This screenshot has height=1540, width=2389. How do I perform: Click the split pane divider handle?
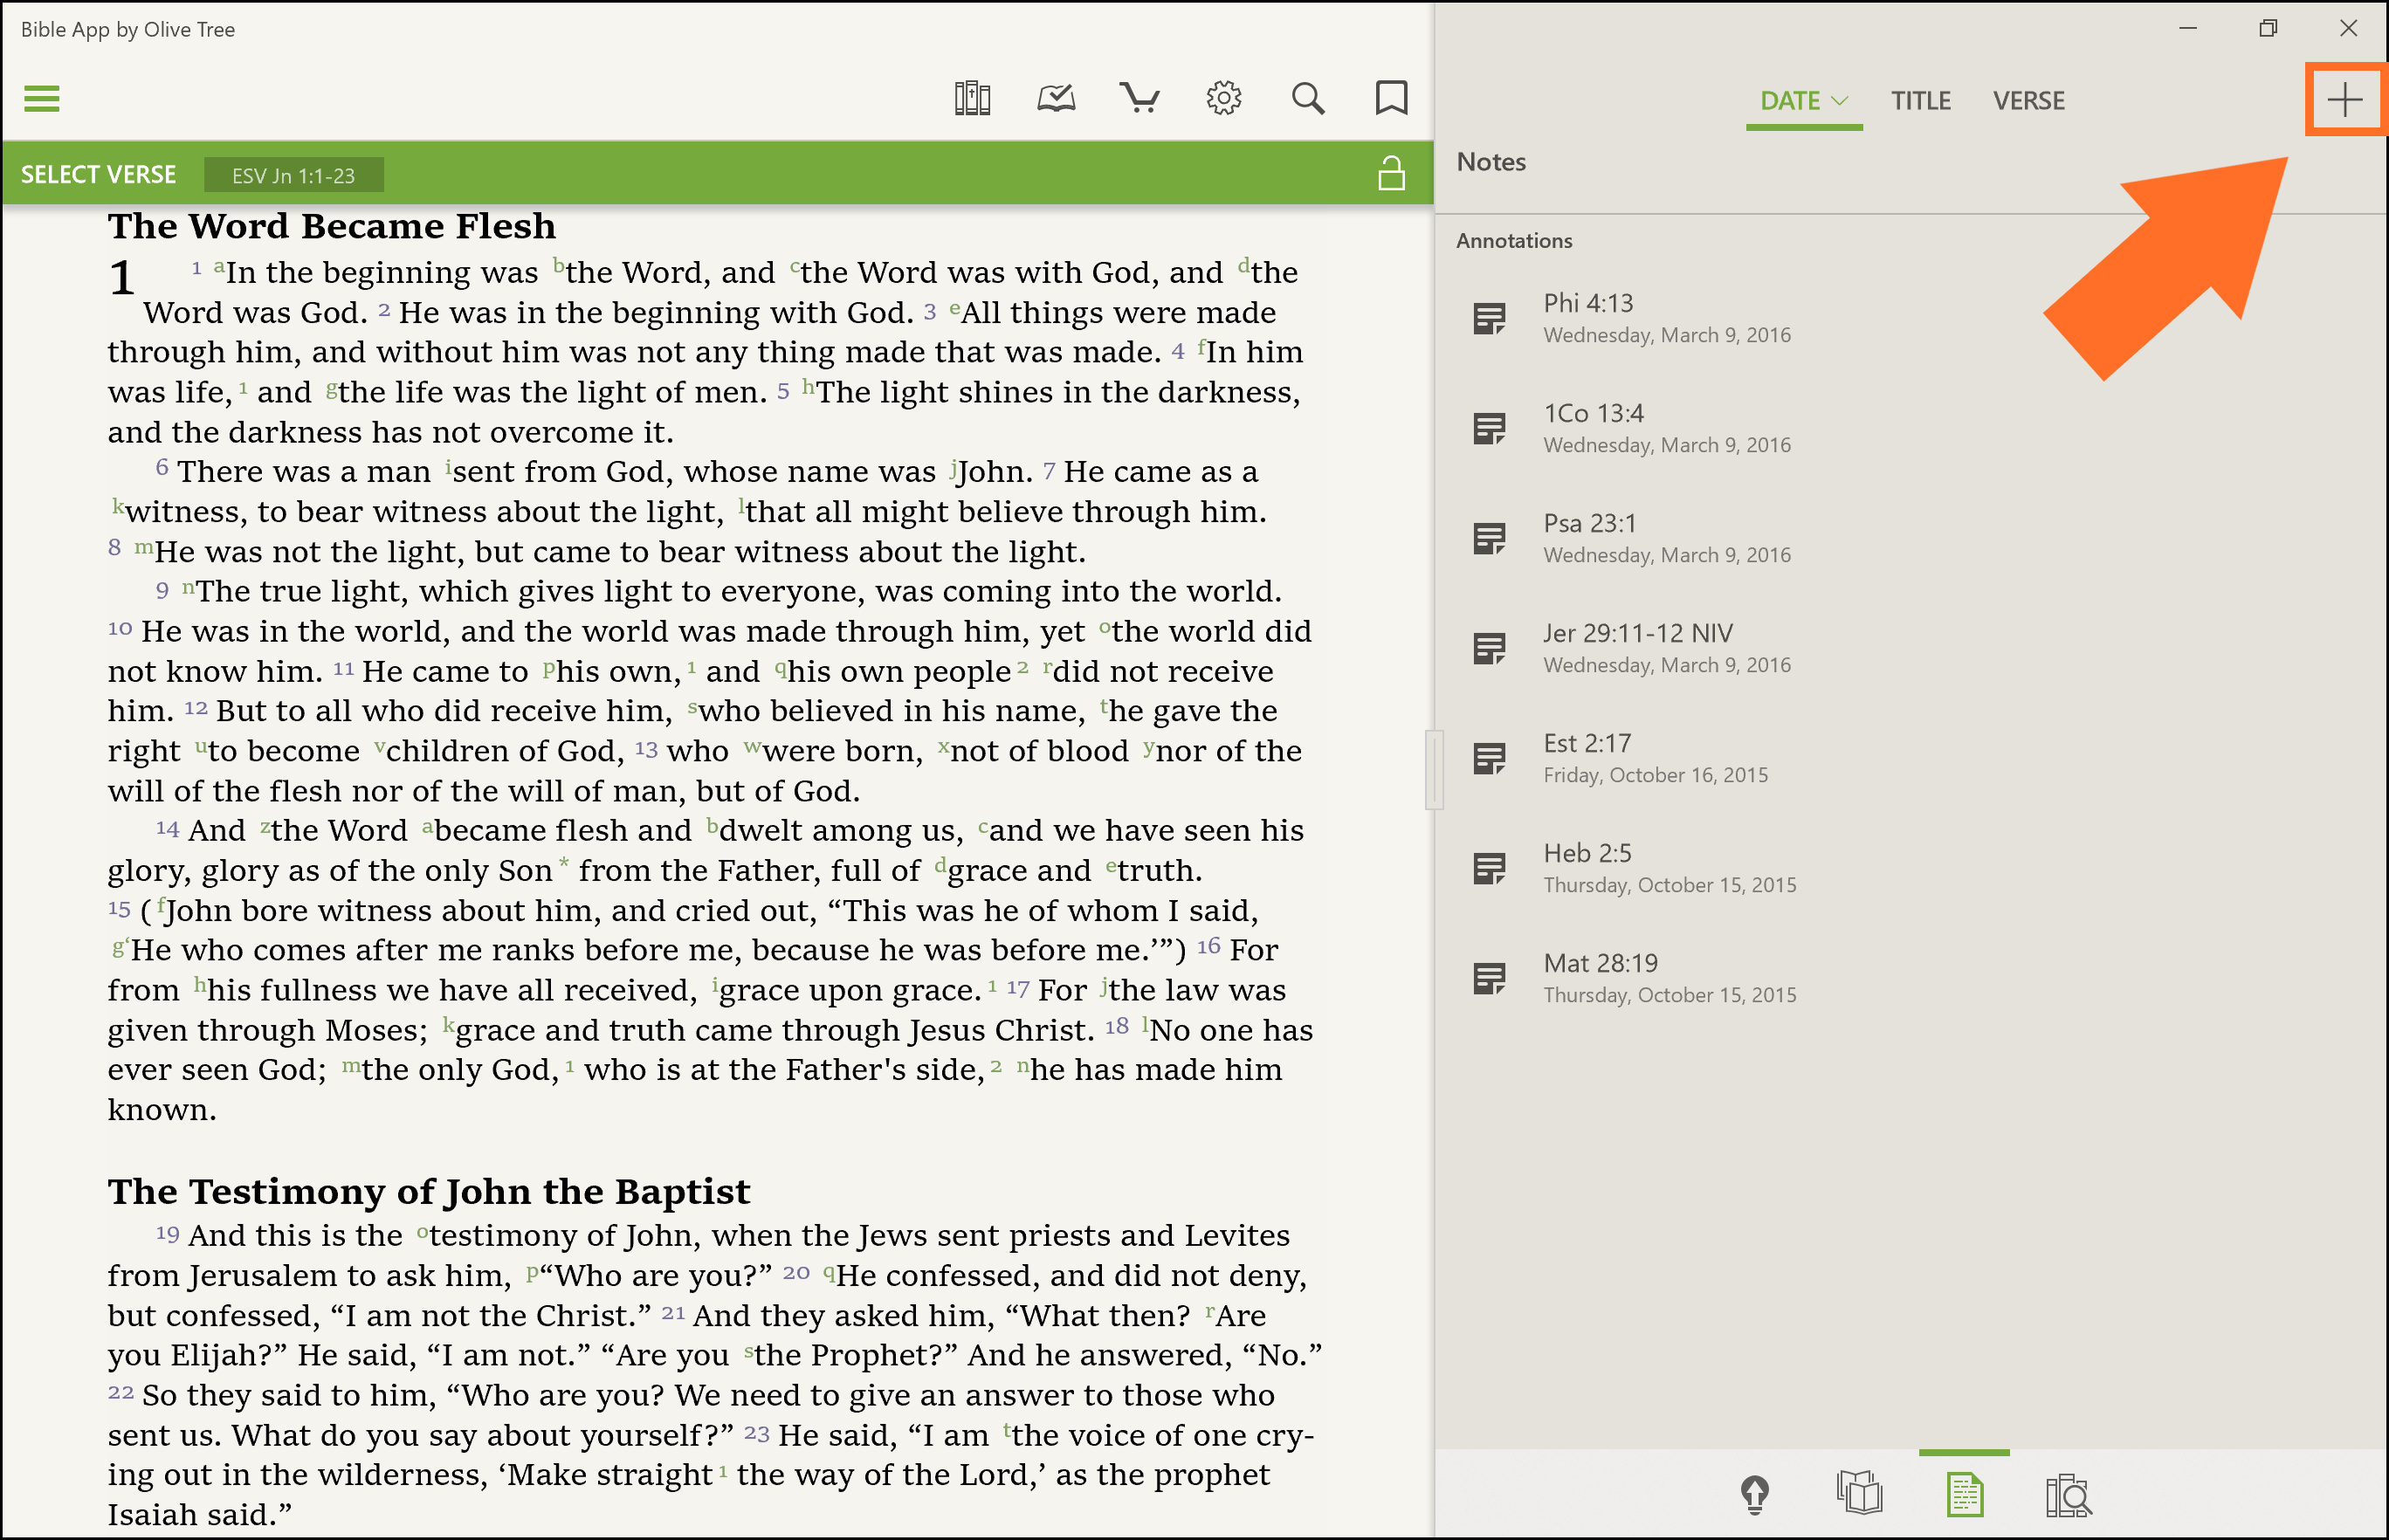[x=1434, y=769]
